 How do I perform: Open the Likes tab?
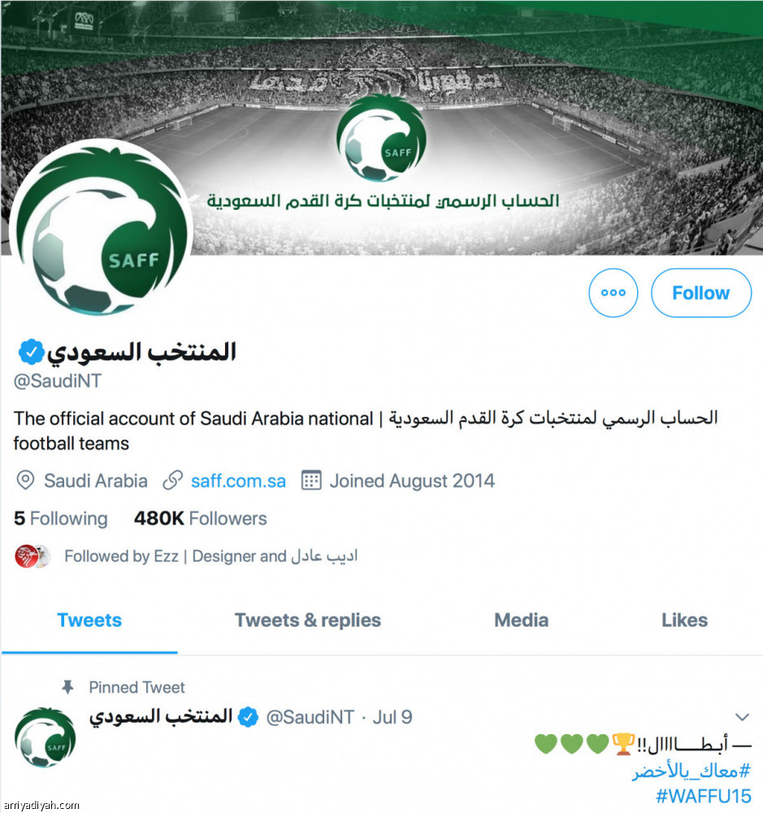click(x=684, y=620)
